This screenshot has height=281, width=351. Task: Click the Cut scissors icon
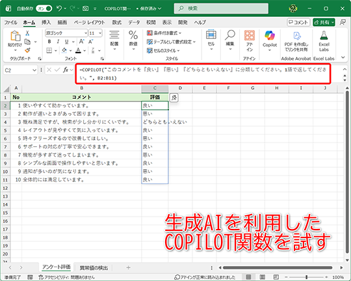27,33
